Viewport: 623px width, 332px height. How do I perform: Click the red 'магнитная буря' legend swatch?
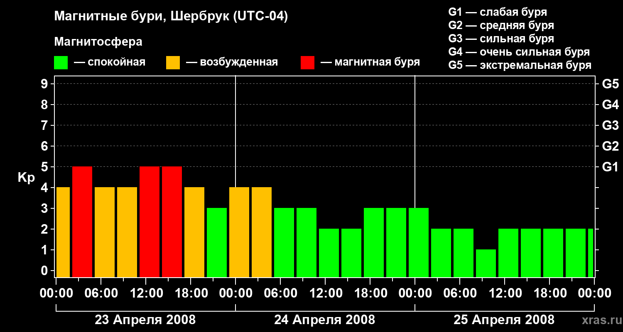pyautogui.click(x=307, y=63)
